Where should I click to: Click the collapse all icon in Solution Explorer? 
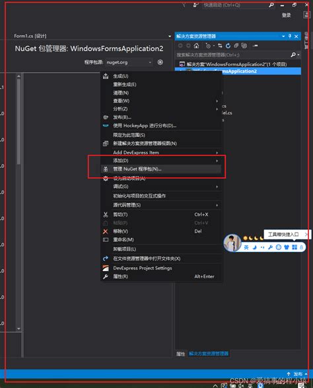(x=236, y=46)
